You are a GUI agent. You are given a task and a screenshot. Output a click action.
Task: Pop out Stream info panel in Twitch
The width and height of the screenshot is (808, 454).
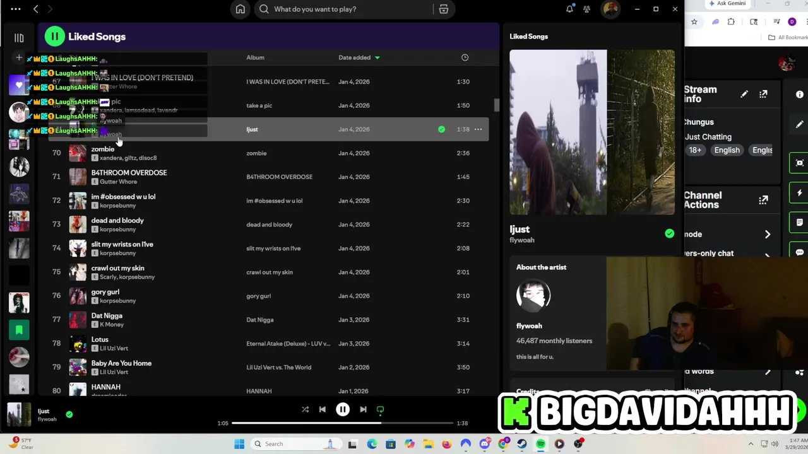pos(763,94)
